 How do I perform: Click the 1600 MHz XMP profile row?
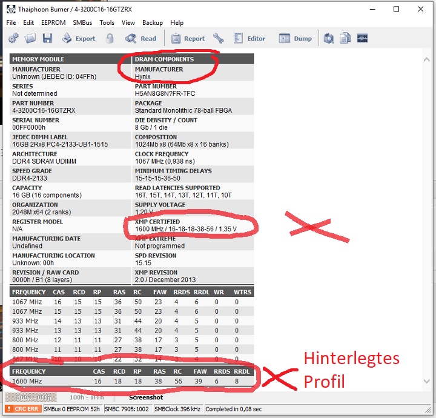point(131,381)
